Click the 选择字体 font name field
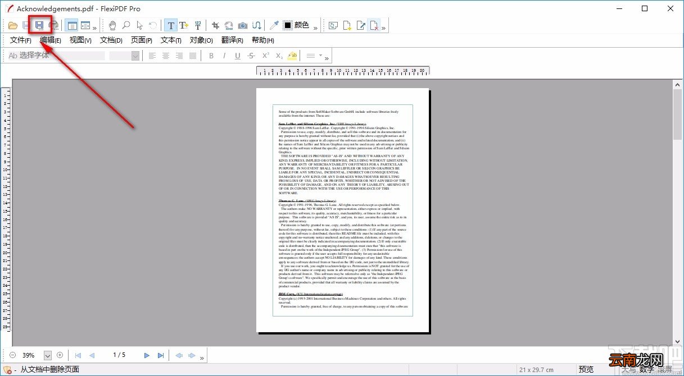This screenshot has height=376, width=684. (56, 56)
